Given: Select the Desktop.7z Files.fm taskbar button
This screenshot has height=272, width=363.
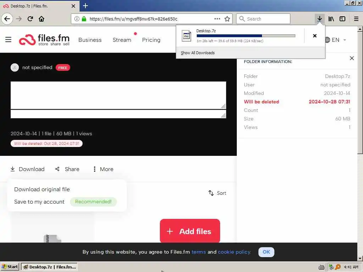Looking at the screenshot, I should tap(49, 267).
